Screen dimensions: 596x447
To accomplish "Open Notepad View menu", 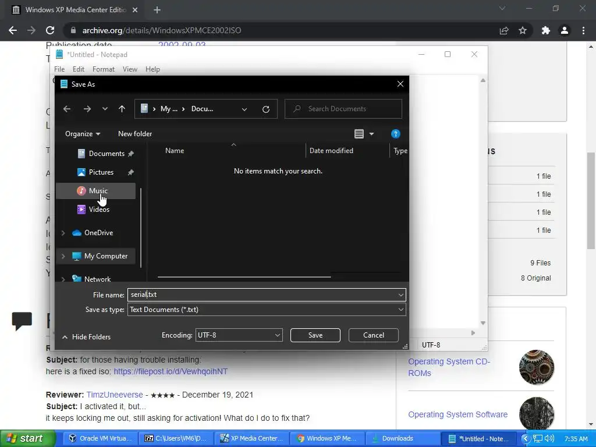I will pos(130,69).
